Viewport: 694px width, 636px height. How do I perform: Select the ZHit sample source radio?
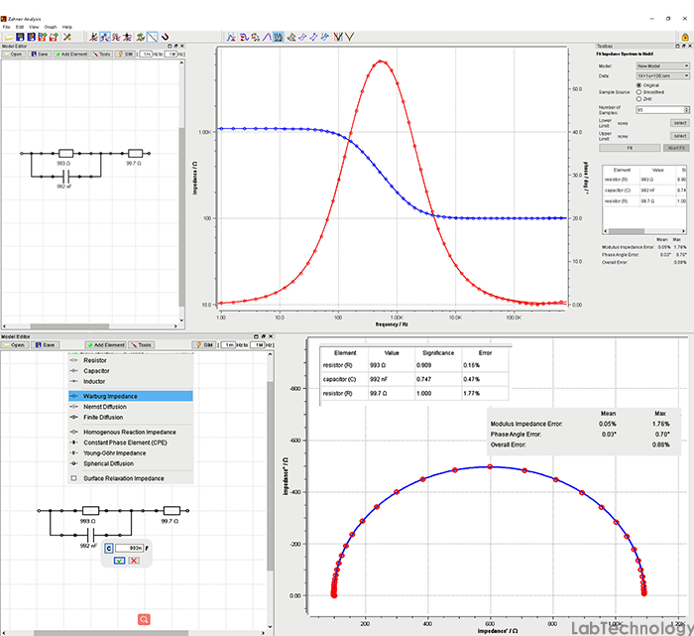[638, 99]
